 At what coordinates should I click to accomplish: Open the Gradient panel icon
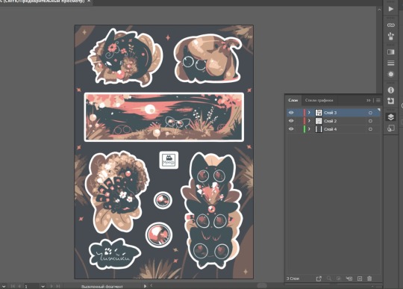pos(390,52)
